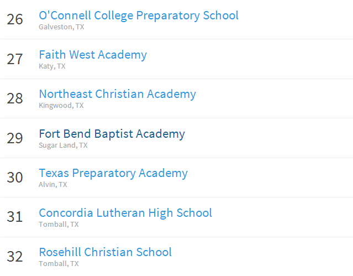This screenshot has height=276, width=353.
Task: Click the Alvin, TX location label
Action: tap(52, 185)
